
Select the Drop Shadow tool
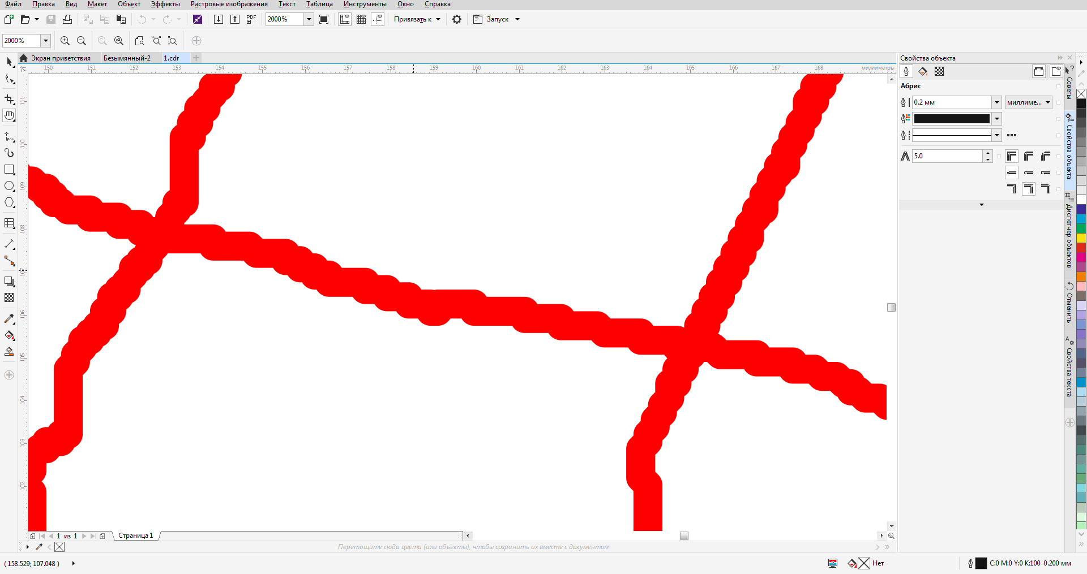pos(9,281)
